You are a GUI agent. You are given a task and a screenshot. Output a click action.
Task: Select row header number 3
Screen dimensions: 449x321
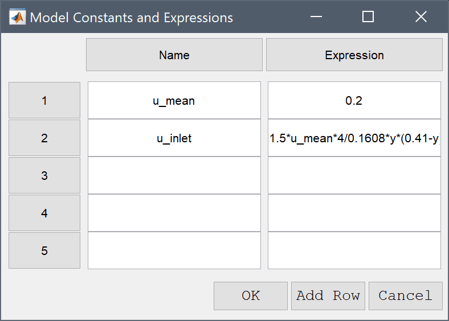click(x=44, y=175)
